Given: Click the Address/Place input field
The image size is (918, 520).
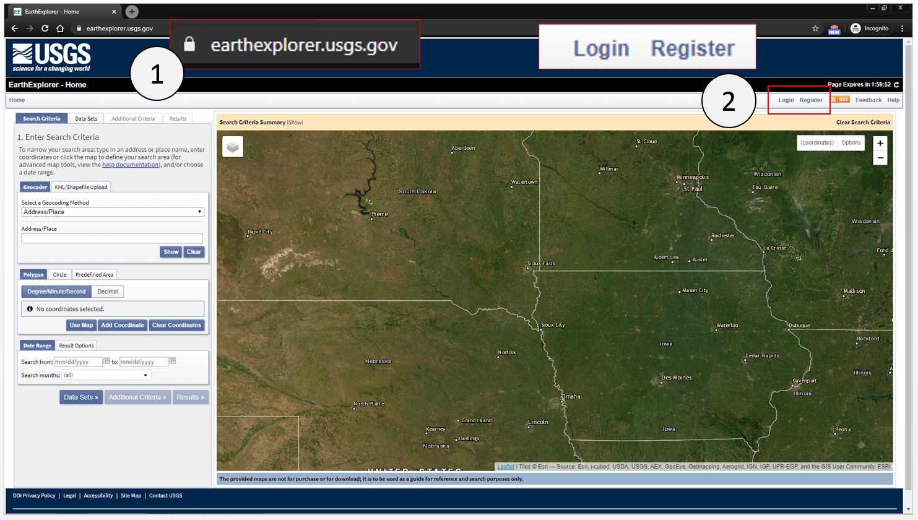Looking at the screenshot, I should (x=112, y=238).
